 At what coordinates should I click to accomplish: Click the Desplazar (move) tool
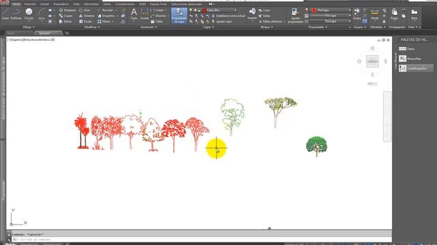[x=67, y=10]
